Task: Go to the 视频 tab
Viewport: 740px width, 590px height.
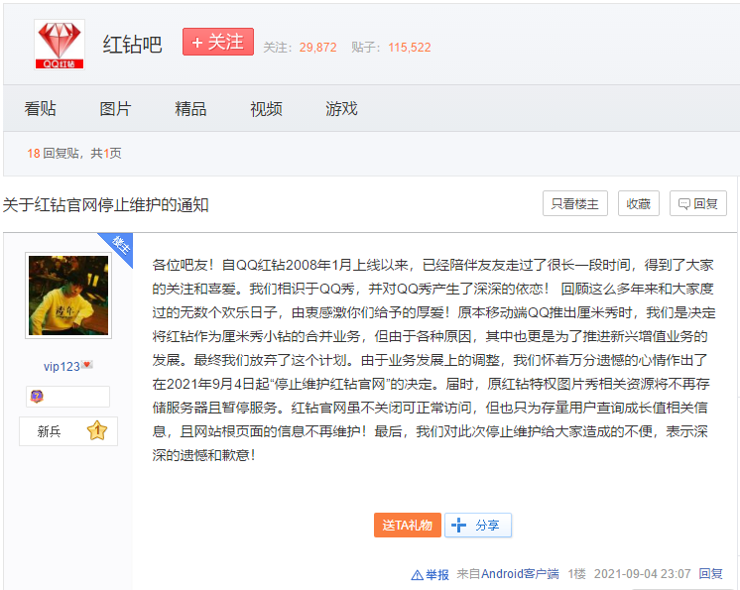Action: tap(266, 109)
